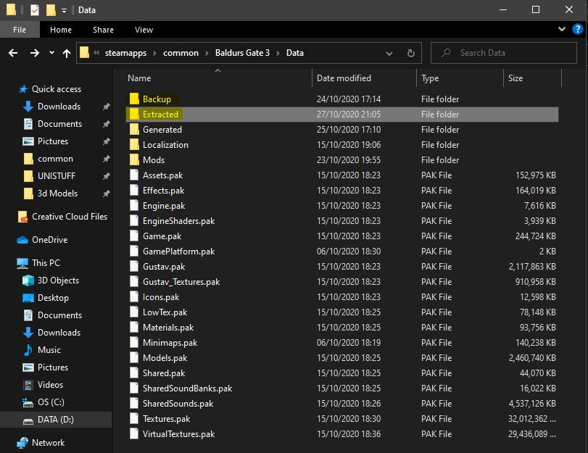
Task: Open Customize Quick Access Toolbar dropdown
Action: click(64, 10)
